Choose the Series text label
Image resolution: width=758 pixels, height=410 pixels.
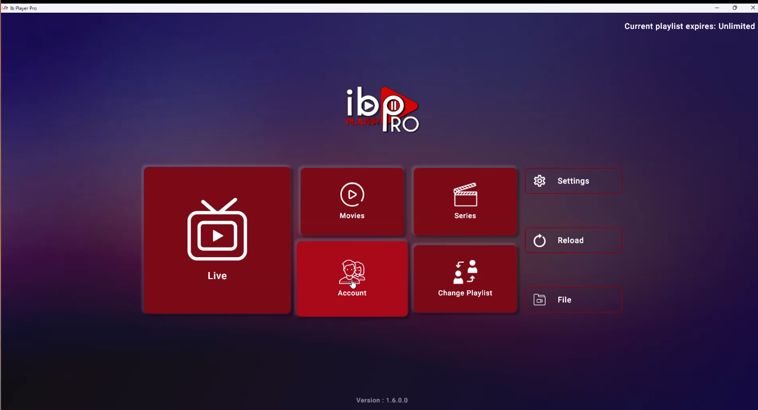[465, 216]
